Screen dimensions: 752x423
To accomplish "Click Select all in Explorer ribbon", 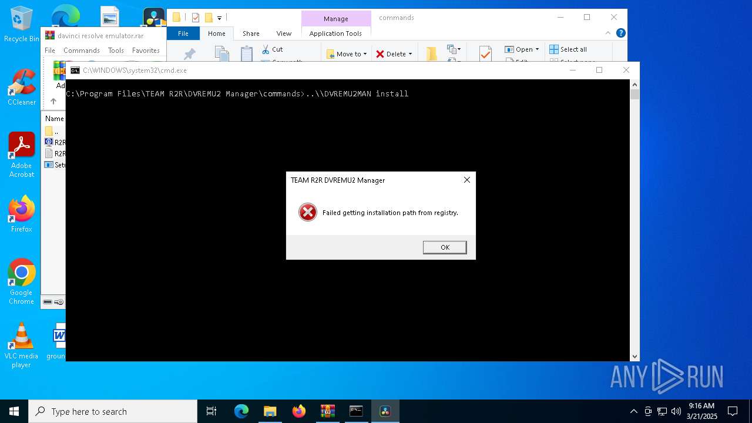I will [x=568, y=49].
